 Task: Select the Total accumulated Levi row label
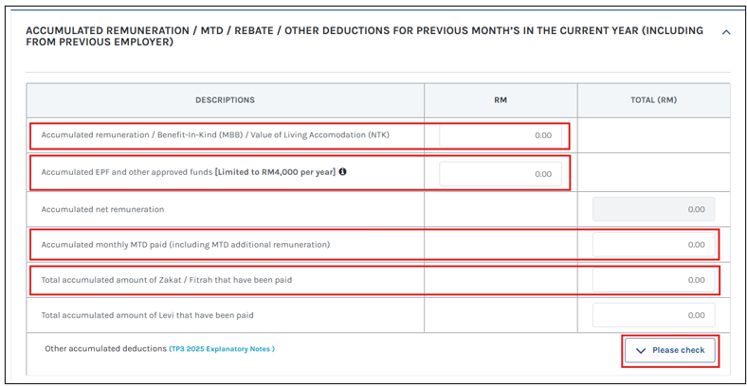pyautogui.click(x=147, y=315)
